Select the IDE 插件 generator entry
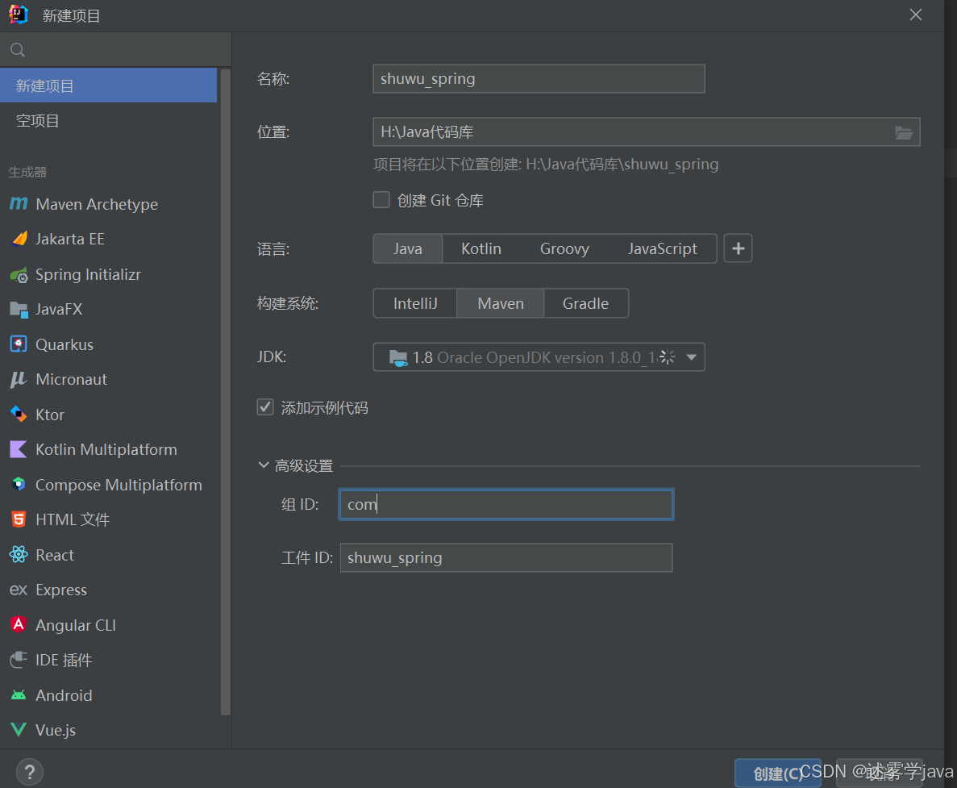 tap(108, 660)
